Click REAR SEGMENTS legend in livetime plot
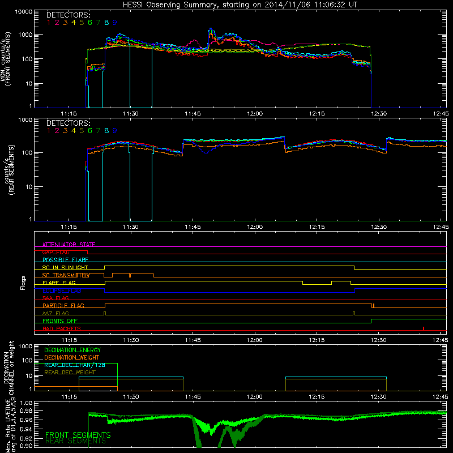 [76, 441]
